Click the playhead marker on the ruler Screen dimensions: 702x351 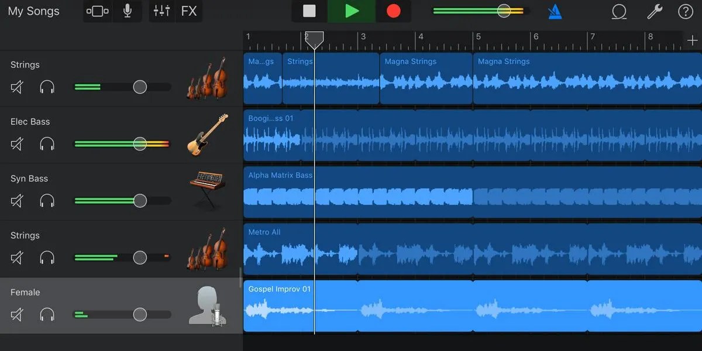tap(314, 40)
